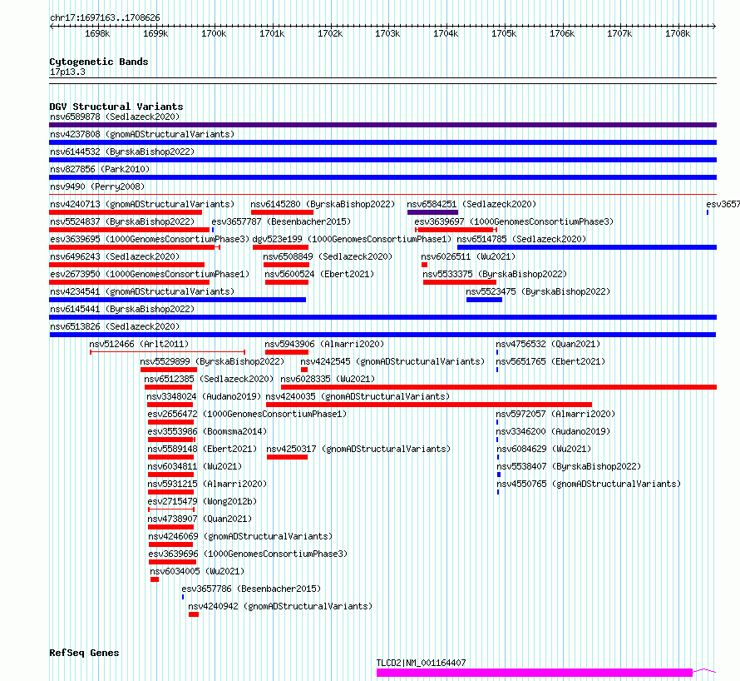The height and width of the screenshot is (681, 740).
Task: Select nsv5524837 (ByrskaBishop2022) label
Action: pyautogui.click(x=122, y=221)
